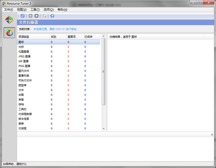Click the 重复项 column header
The height and width of the screenshot is (168, 216).
(x=71, y=37)
